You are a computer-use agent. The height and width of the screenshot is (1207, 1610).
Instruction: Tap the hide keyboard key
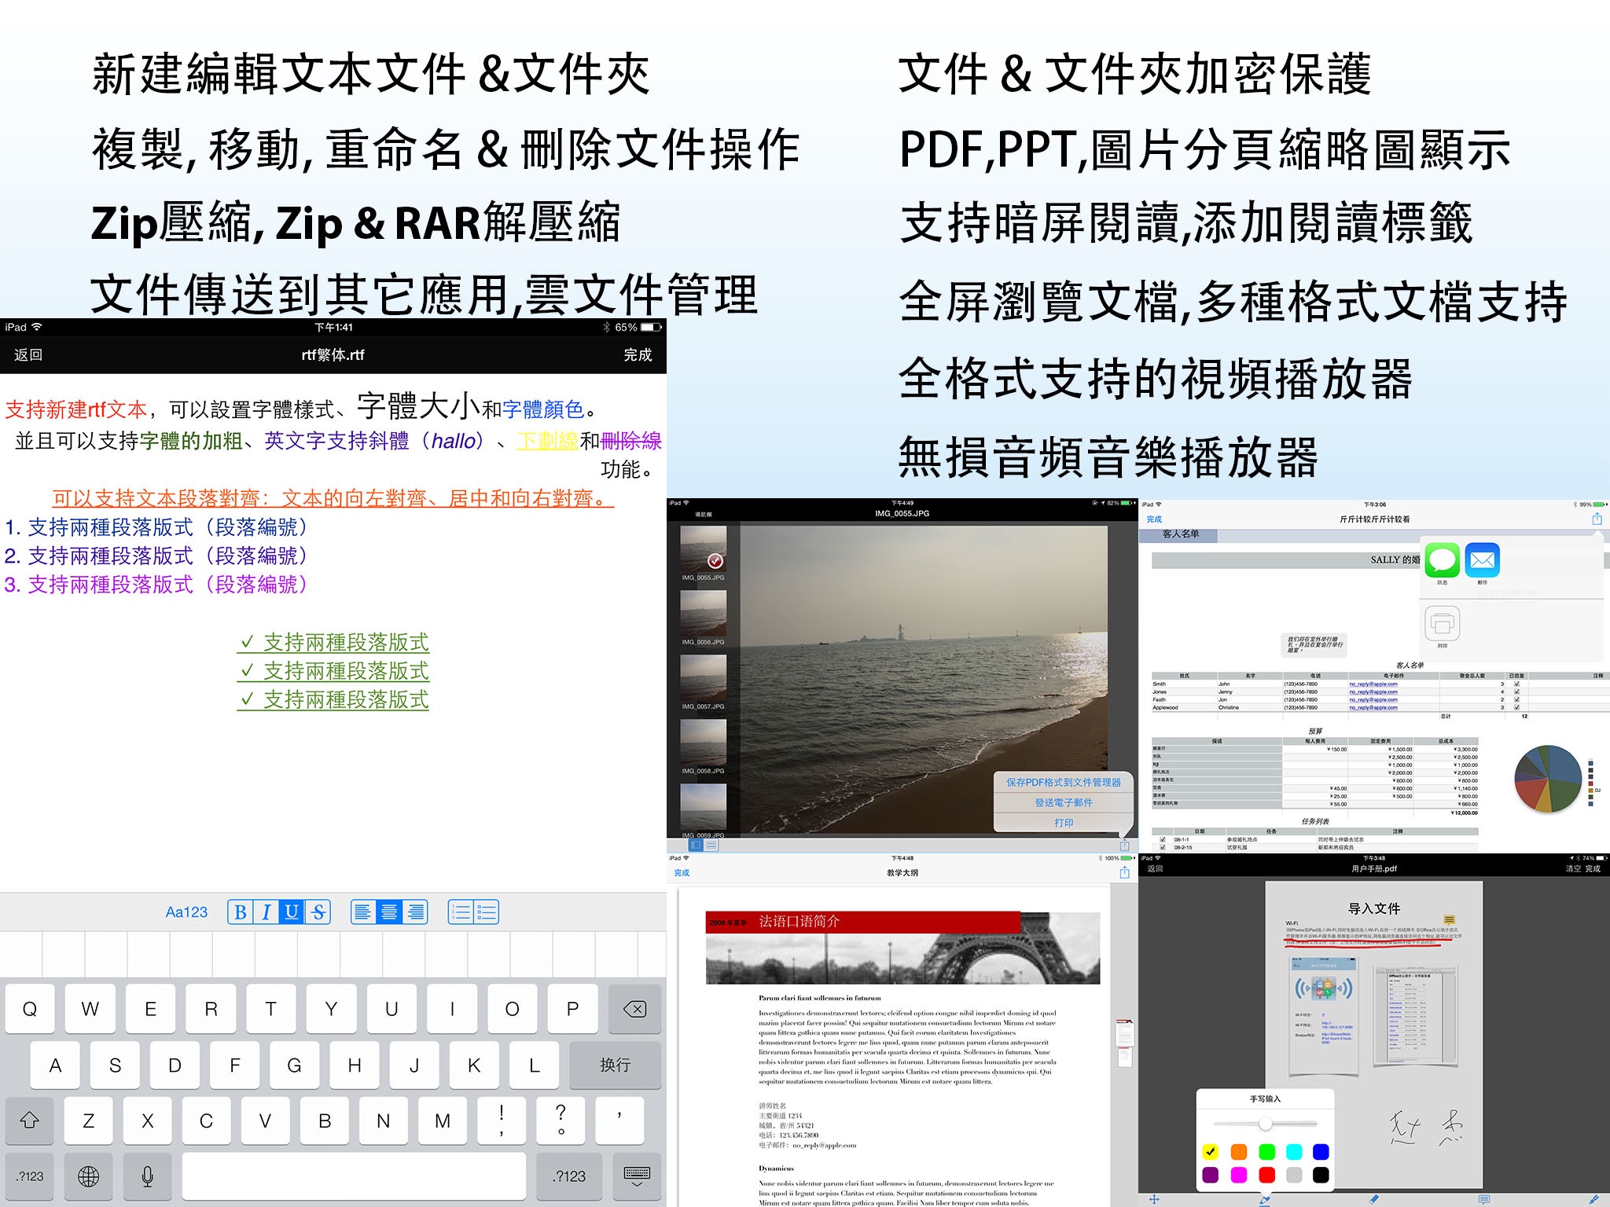tap(636, 1176)
